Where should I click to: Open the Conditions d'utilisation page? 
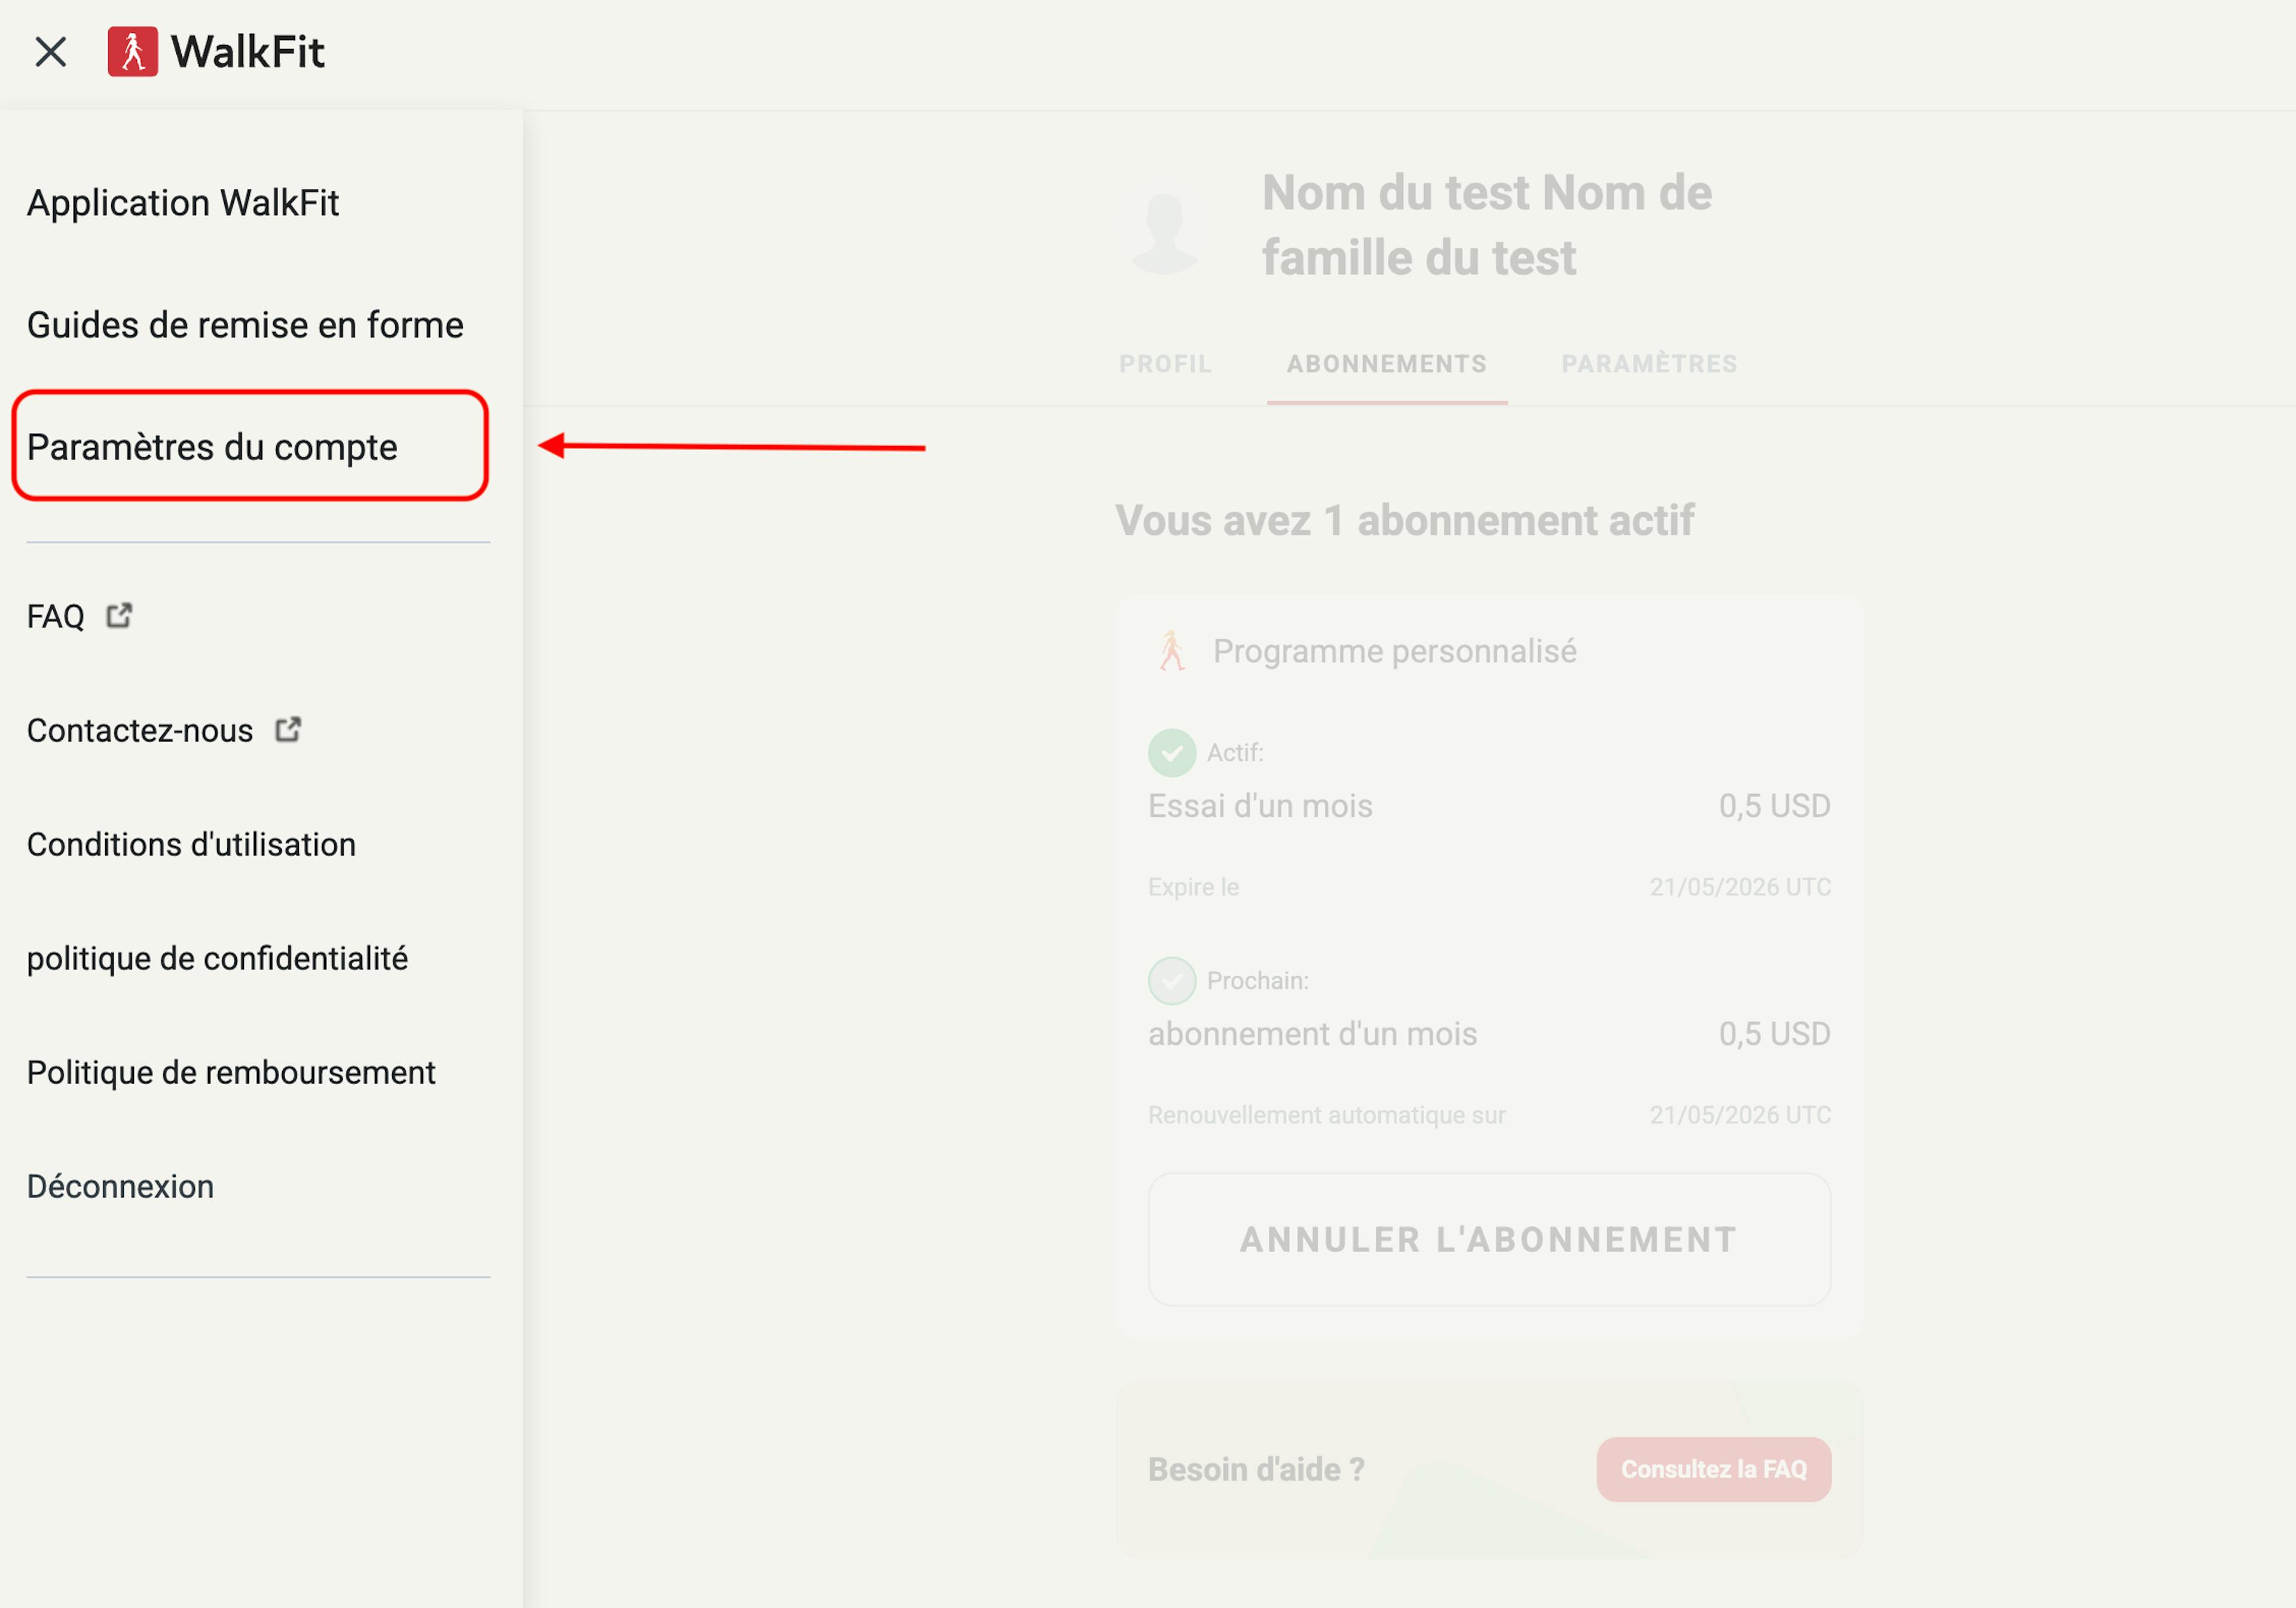pyautogui.click(x=191, y=845)
